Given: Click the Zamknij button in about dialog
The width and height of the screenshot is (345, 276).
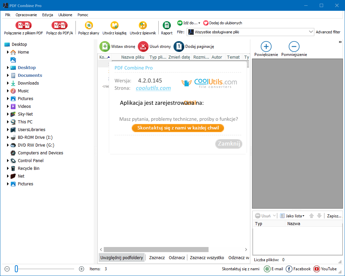Looking at the screenshot, I should tap(229, 144).
